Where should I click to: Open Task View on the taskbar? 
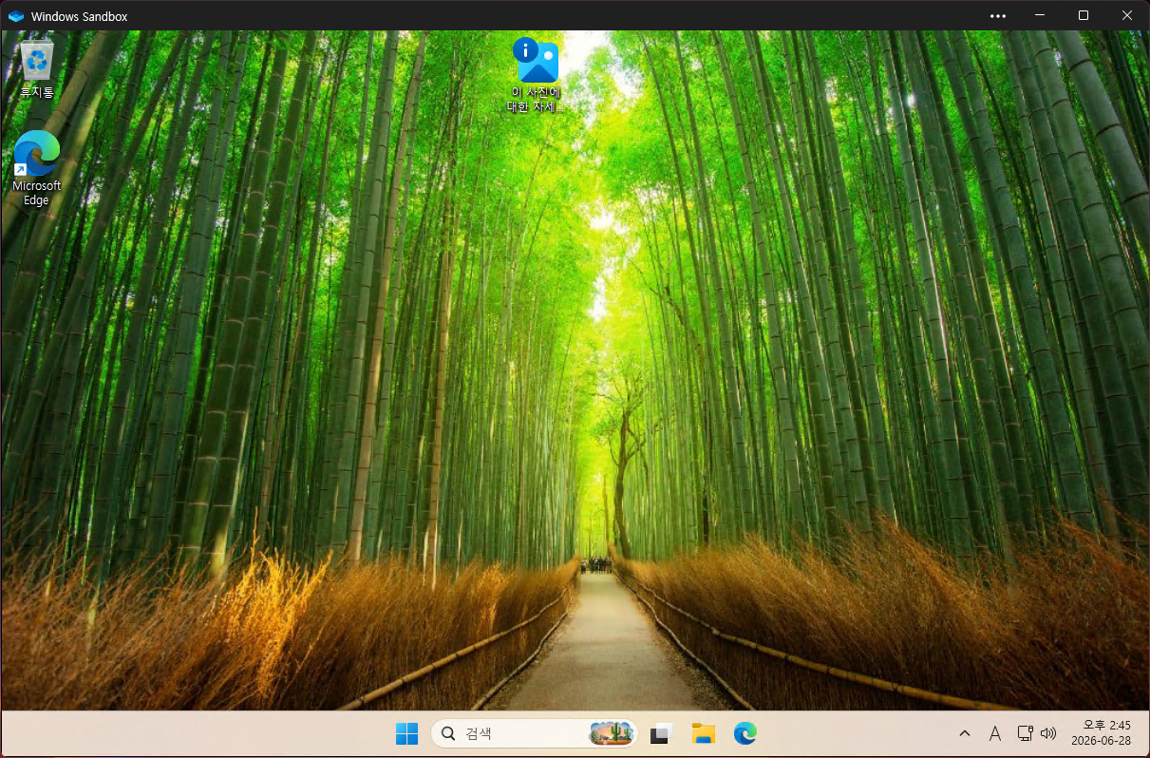[662, 733]
